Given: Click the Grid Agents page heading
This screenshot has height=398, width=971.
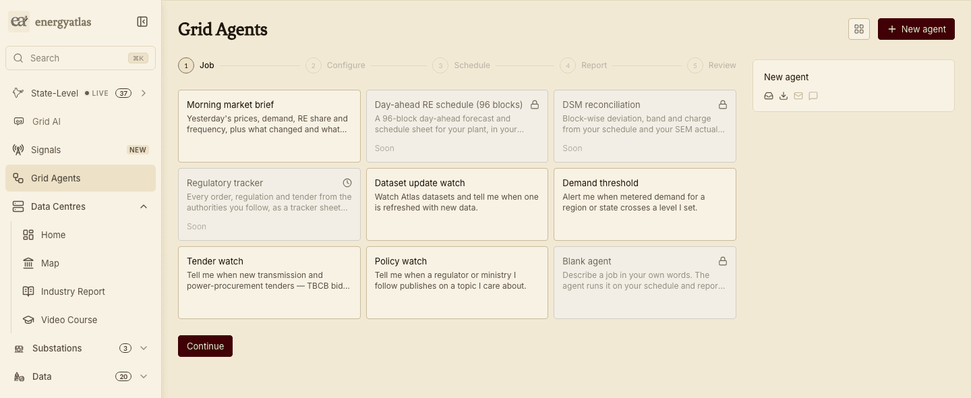Looking at the screenshot, I should pyautogui.click(x=223, y=30).
